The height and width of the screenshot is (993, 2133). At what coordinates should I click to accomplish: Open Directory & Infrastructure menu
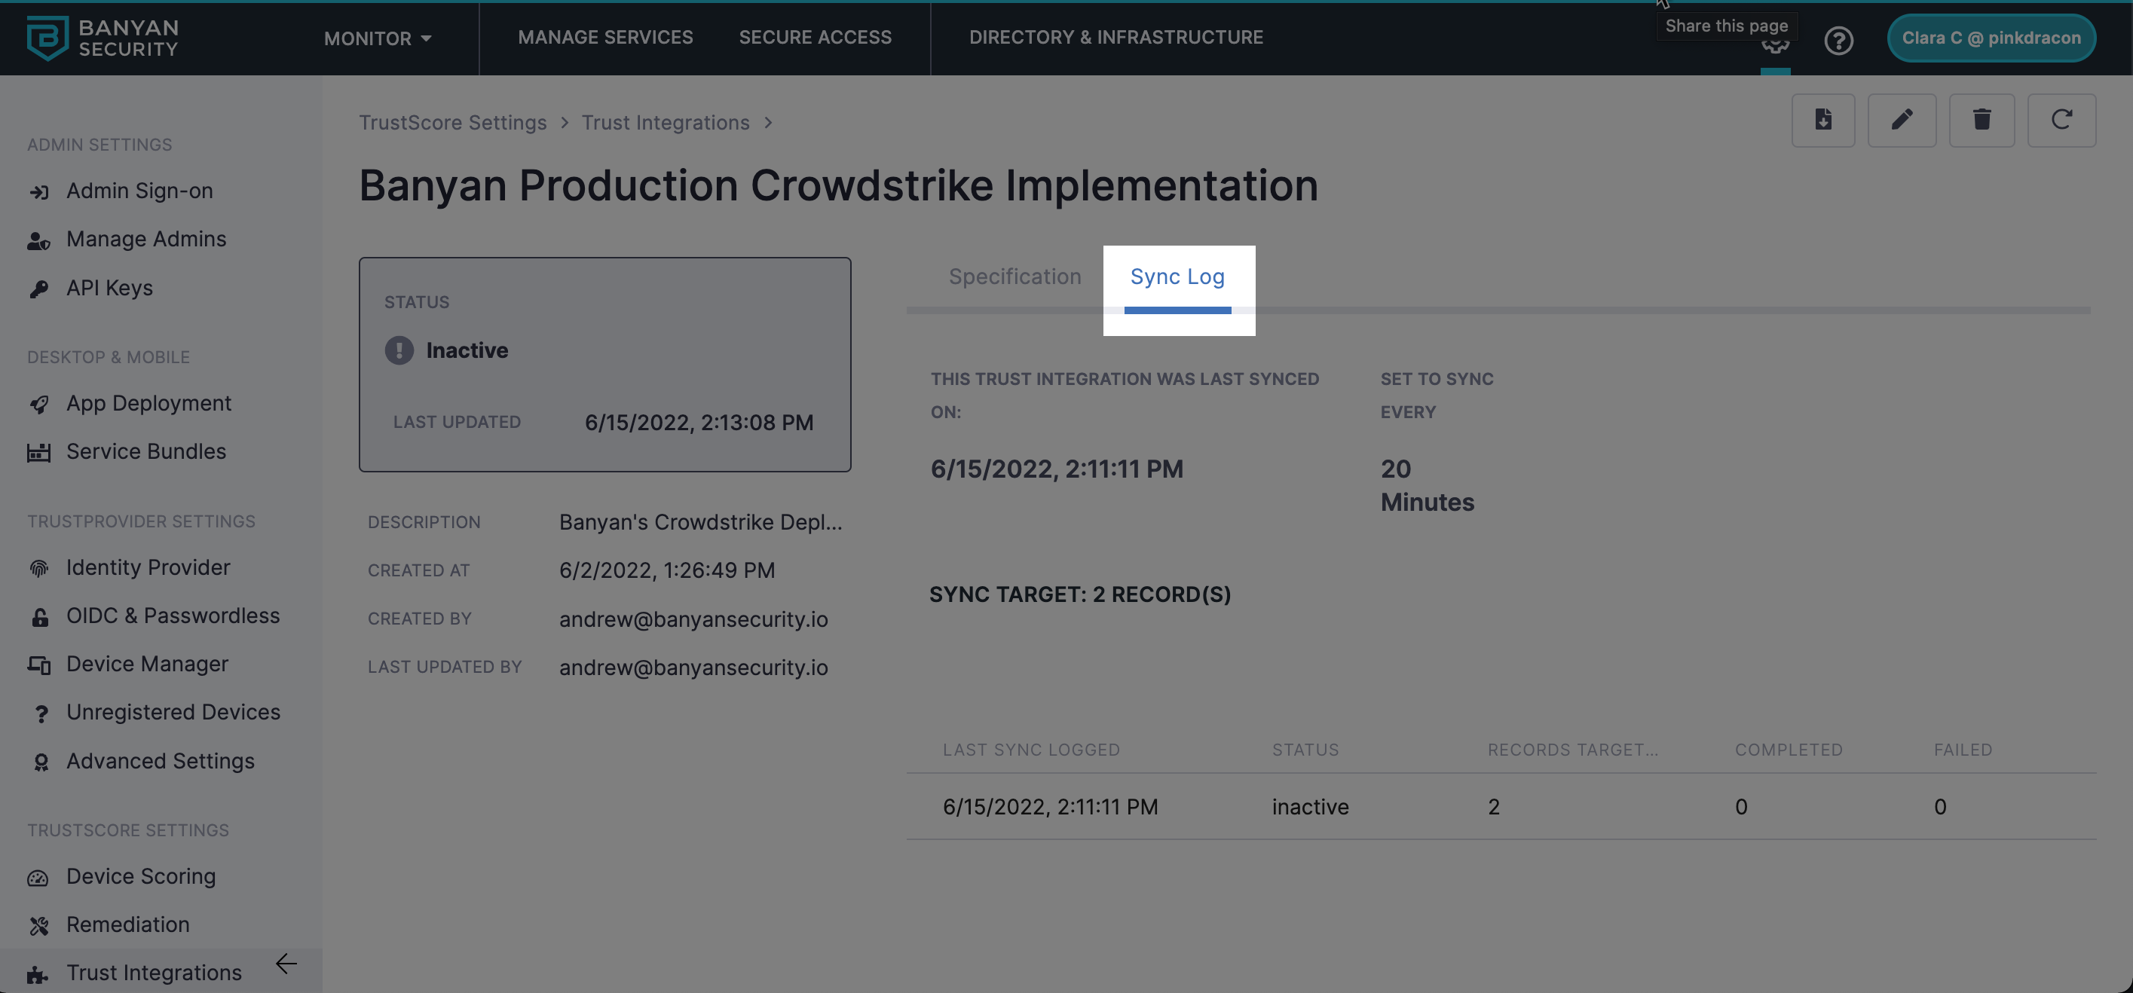pos(1115,37)
